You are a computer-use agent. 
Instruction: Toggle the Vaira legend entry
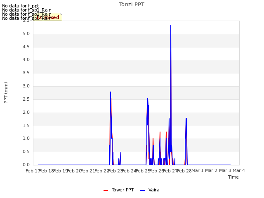tap(150, 190)
